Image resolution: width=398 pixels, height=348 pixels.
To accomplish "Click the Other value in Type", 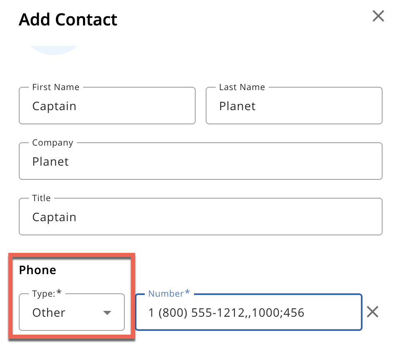I will point(49,313).
